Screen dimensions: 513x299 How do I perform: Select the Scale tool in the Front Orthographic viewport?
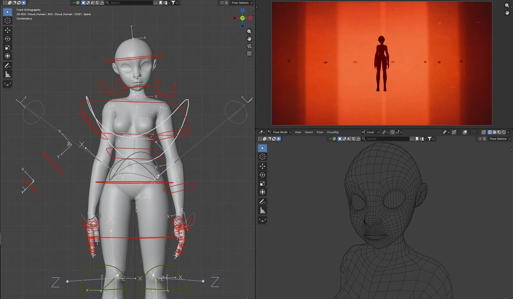(x=7, y=47)
